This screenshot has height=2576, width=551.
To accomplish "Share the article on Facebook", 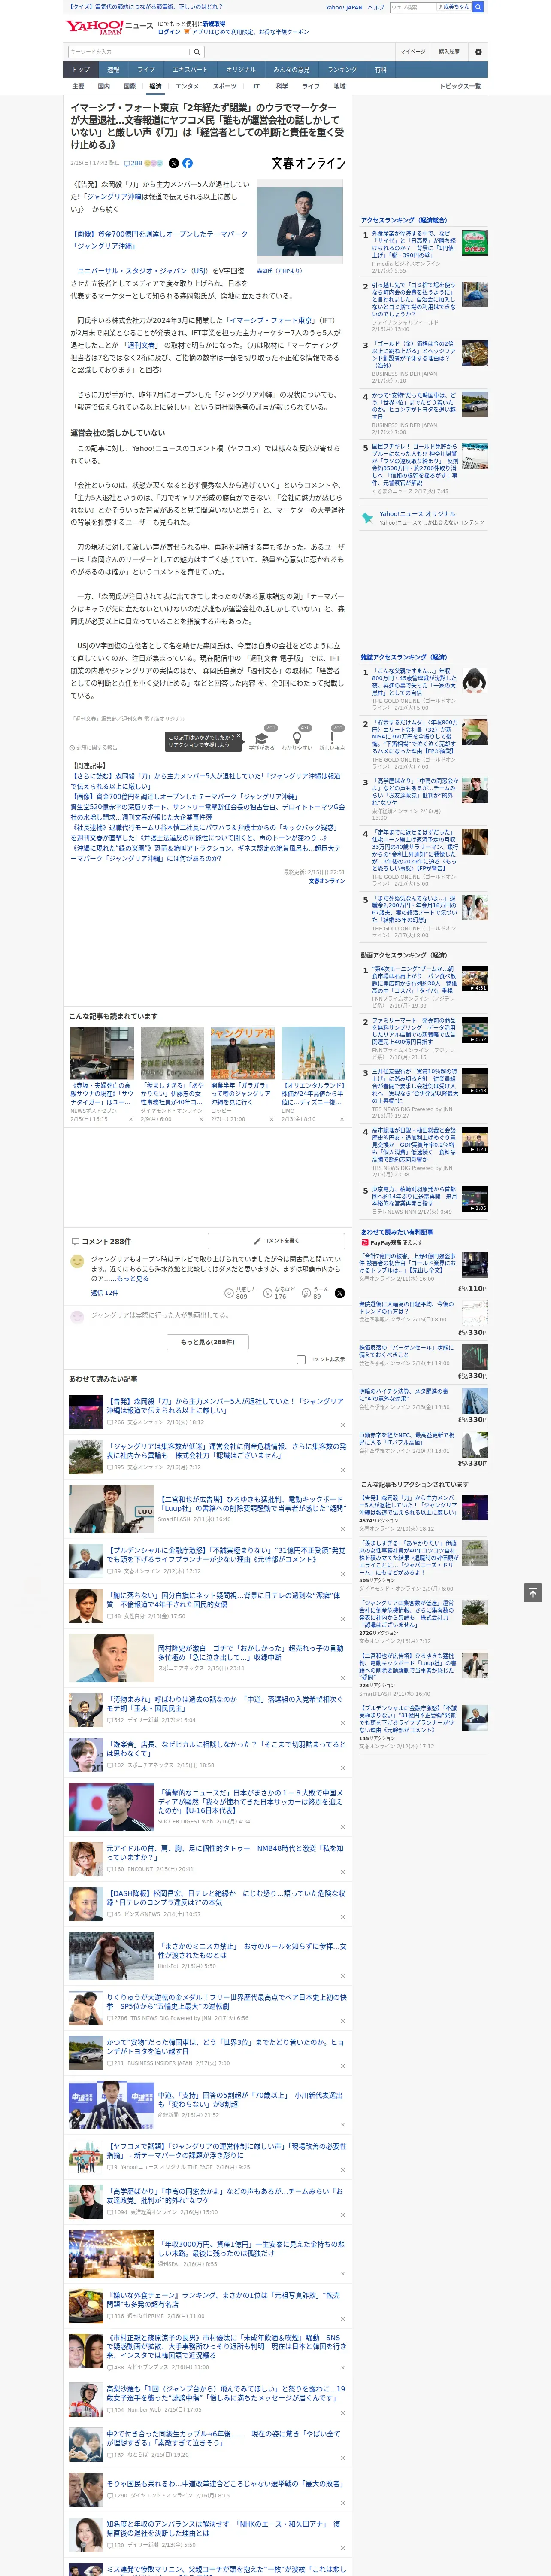I will (x=187, y=163).
